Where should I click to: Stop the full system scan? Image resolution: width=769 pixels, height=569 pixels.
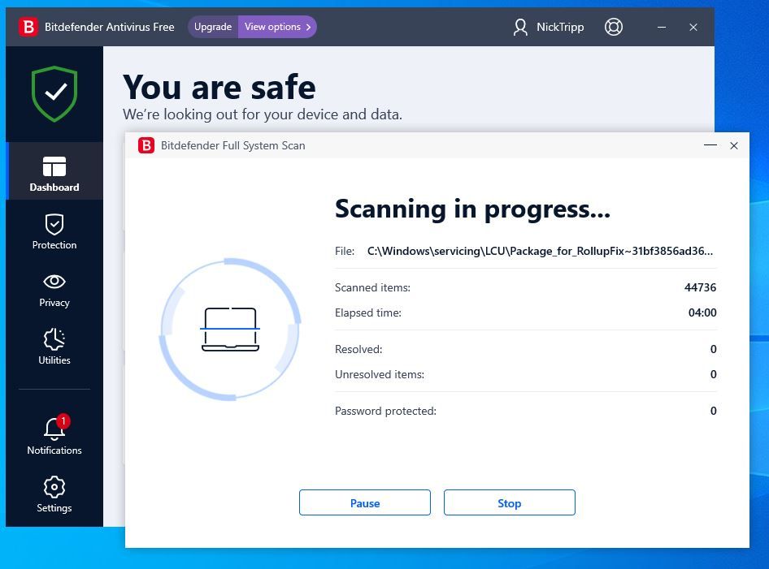pos(509,502)
